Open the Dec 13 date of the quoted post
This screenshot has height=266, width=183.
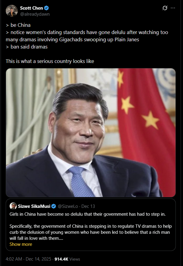88,206
